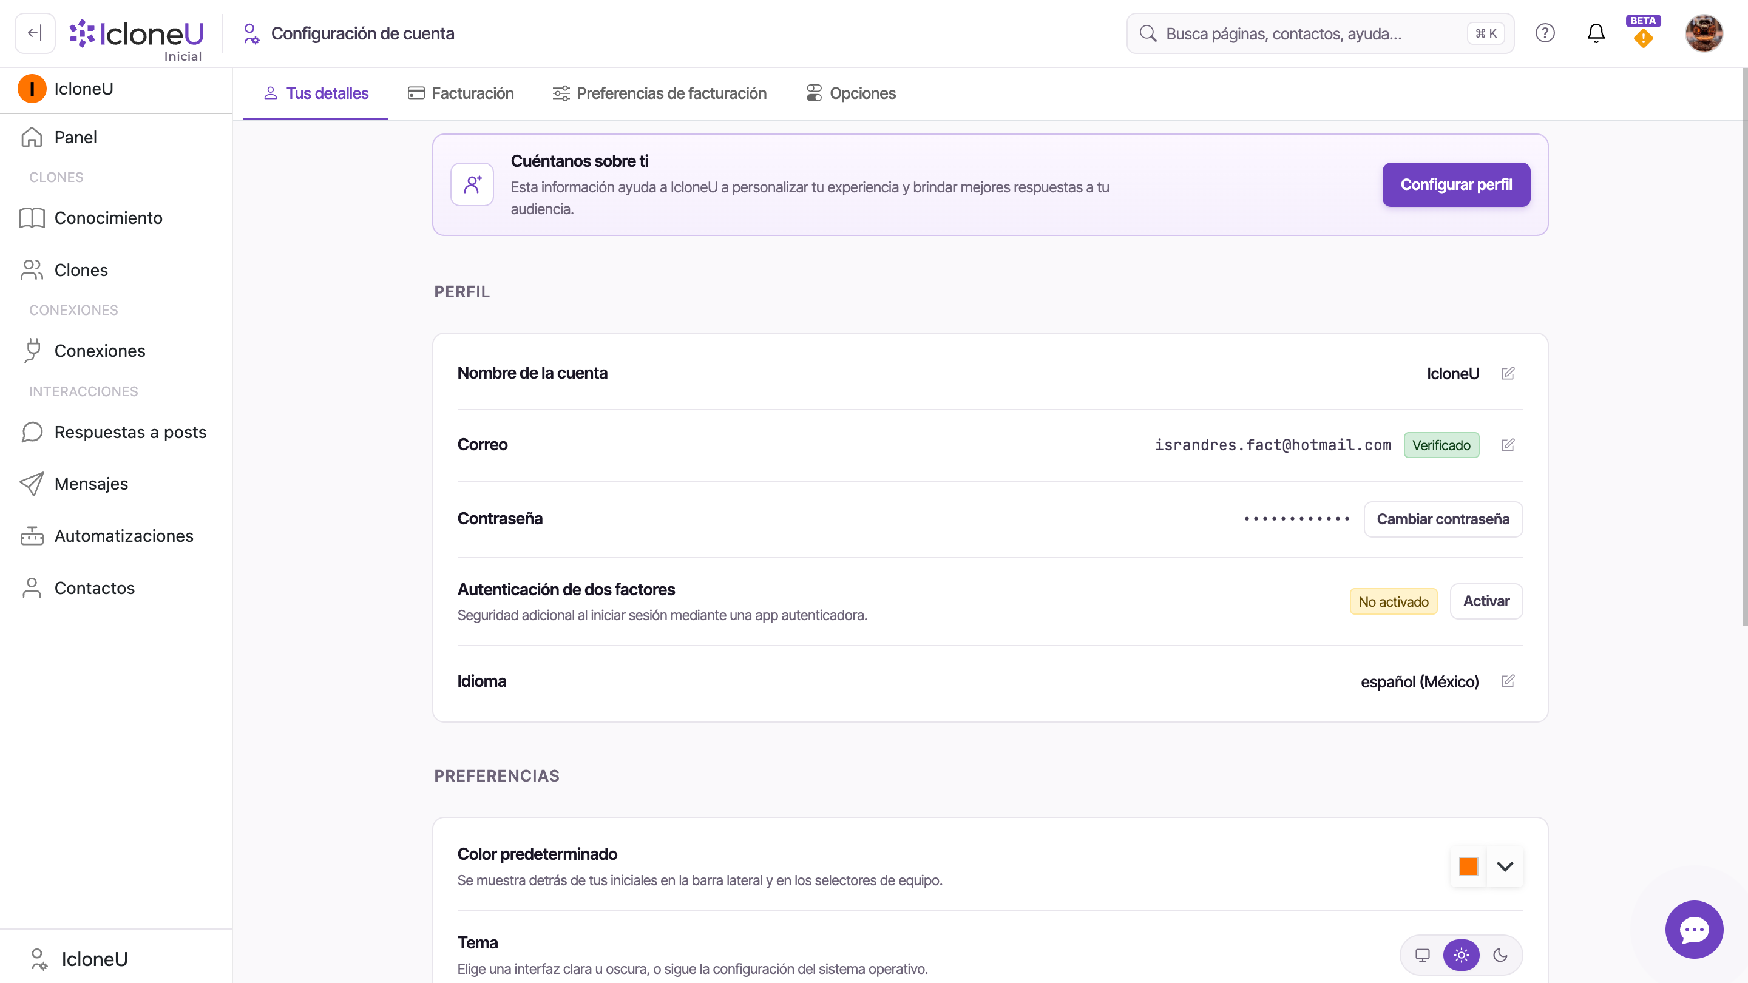Open the Preferencias de facturación tab
The height and width of the screenshot is (983, 1748).
point(660,93)
